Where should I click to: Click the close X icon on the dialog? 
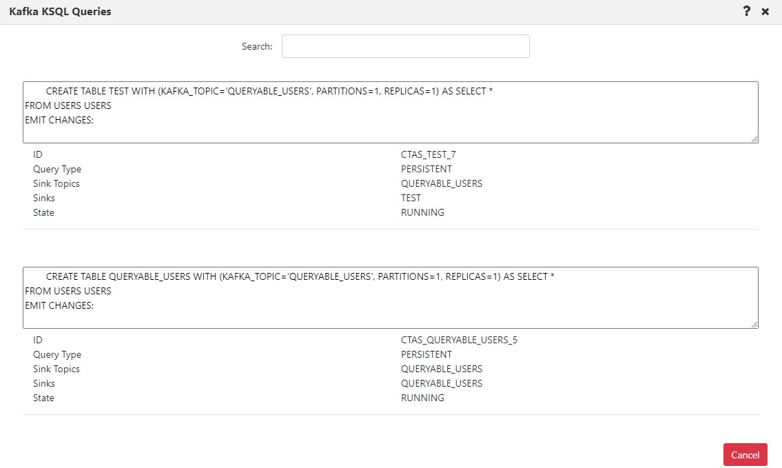click(x=765, y=11)
